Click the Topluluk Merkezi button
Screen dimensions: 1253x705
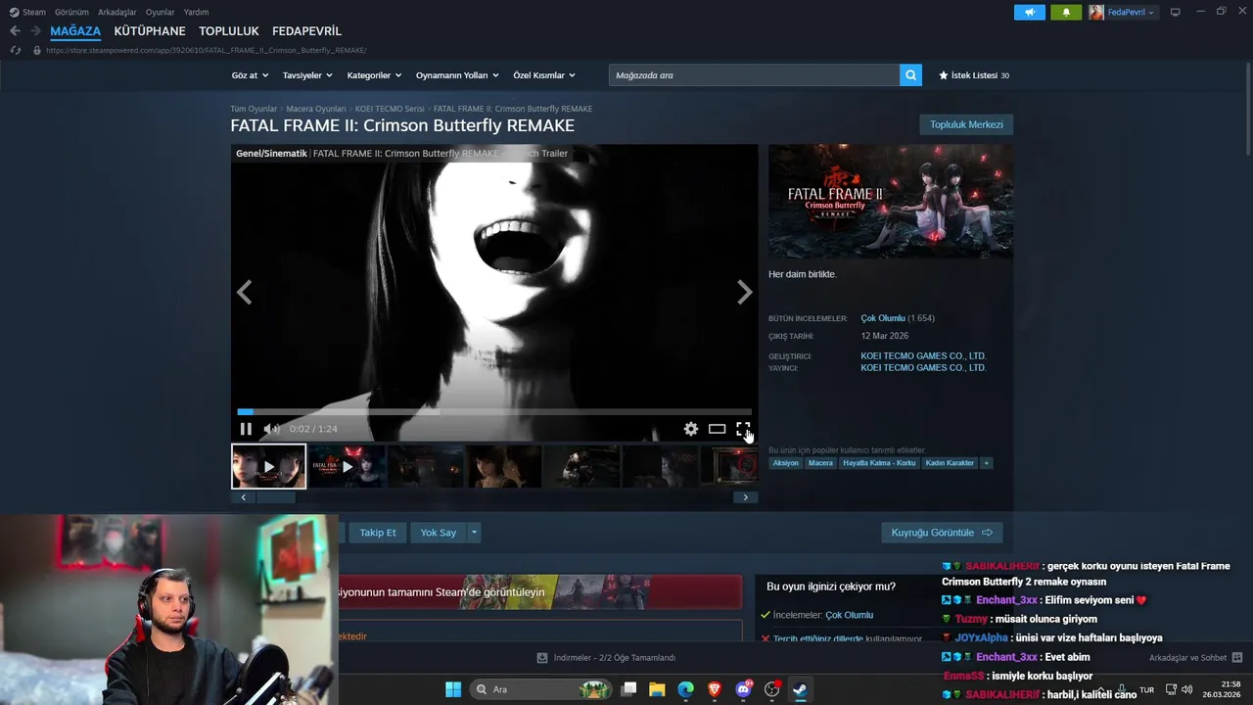(966, 124)
